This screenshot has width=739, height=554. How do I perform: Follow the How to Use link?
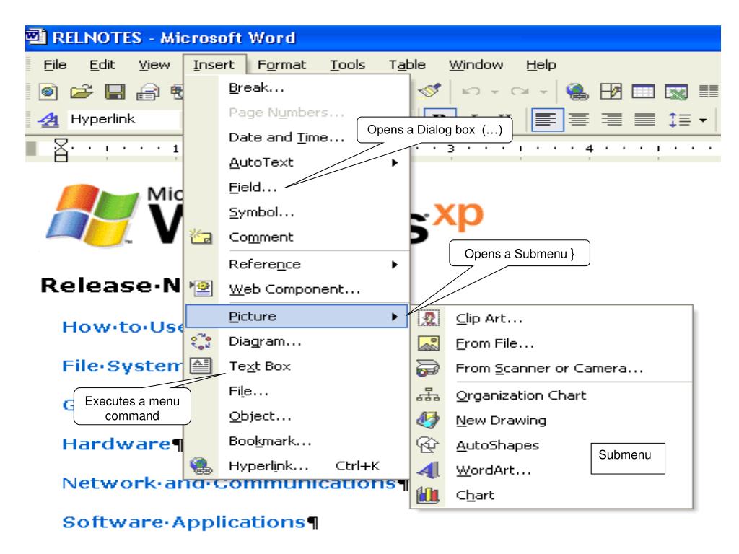123,327
